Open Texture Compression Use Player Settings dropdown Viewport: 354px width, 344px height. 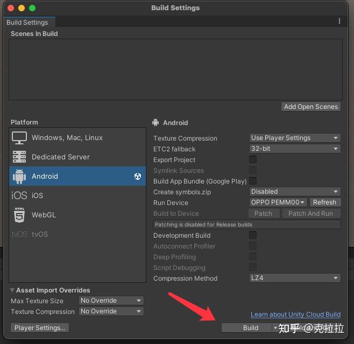tap(295, 138)
